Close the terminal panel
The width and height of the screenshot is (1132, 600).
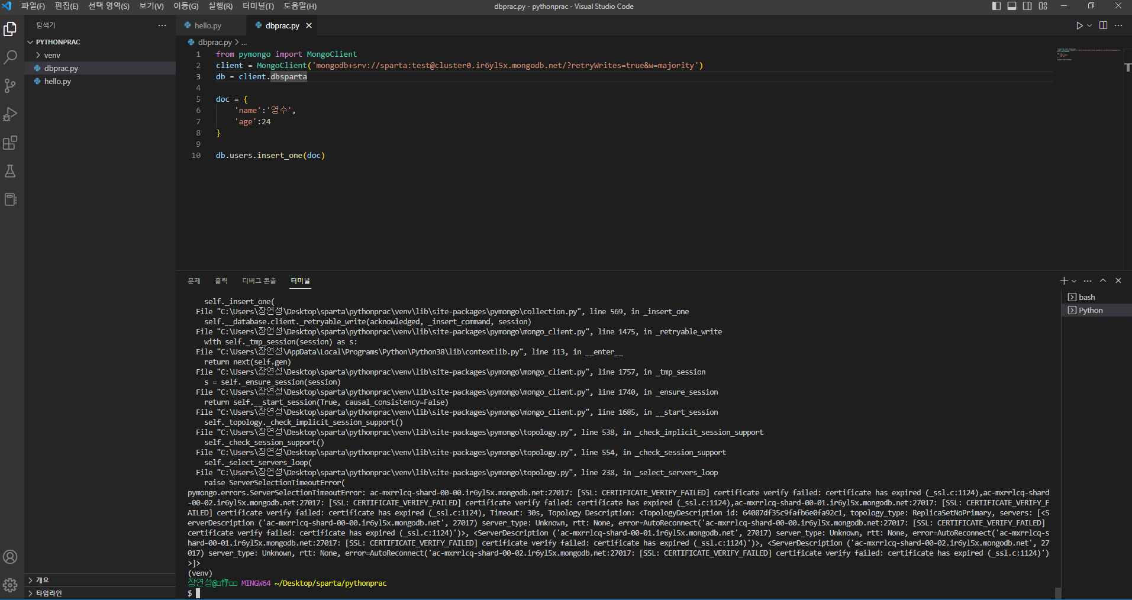[x=1118, y=280]
